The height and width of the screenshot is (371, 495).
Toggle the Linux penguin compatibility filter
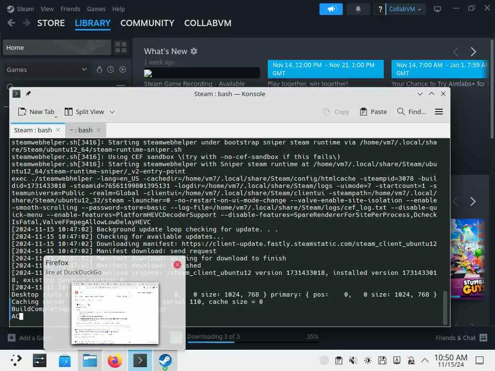[x=99, y=70]
